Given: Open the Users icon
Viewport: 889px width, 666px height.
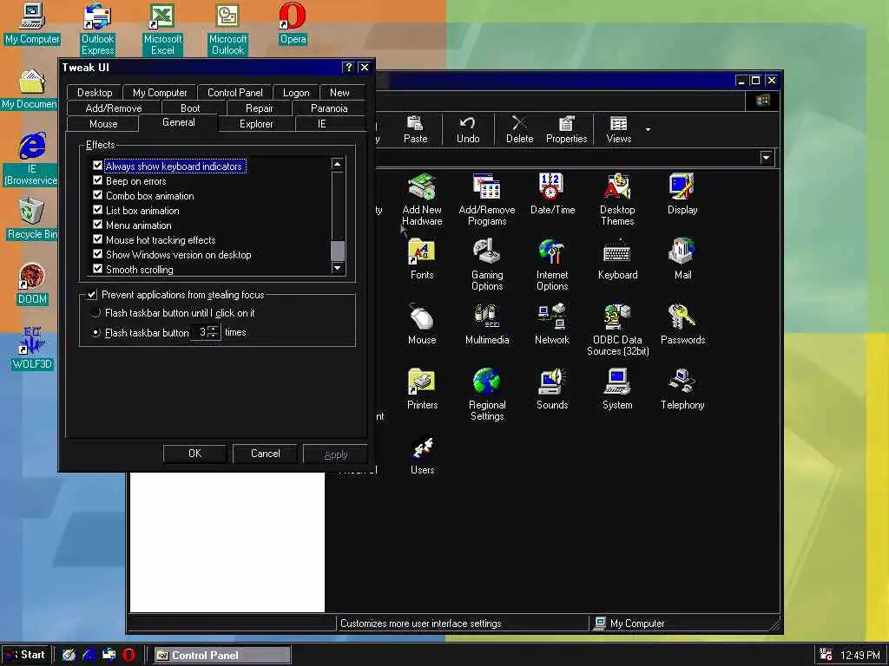Looking at the screenshot, I should 422,454.
